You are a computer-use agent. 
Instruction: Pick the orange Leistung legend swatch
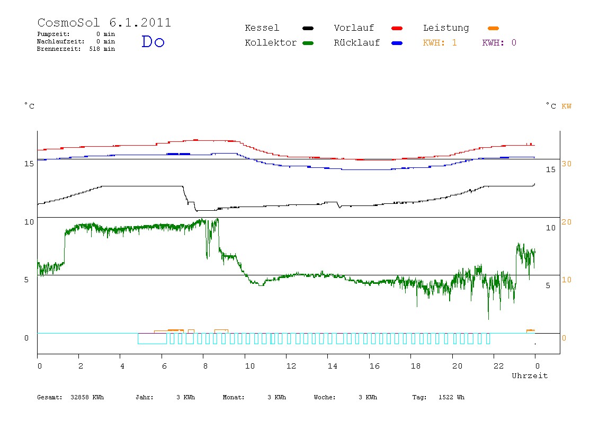coord(493,28)
